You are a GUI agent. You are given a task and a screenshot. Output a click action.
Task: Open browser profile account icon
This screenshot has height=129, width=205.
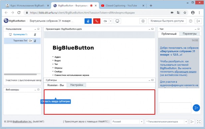pos(193,13)
